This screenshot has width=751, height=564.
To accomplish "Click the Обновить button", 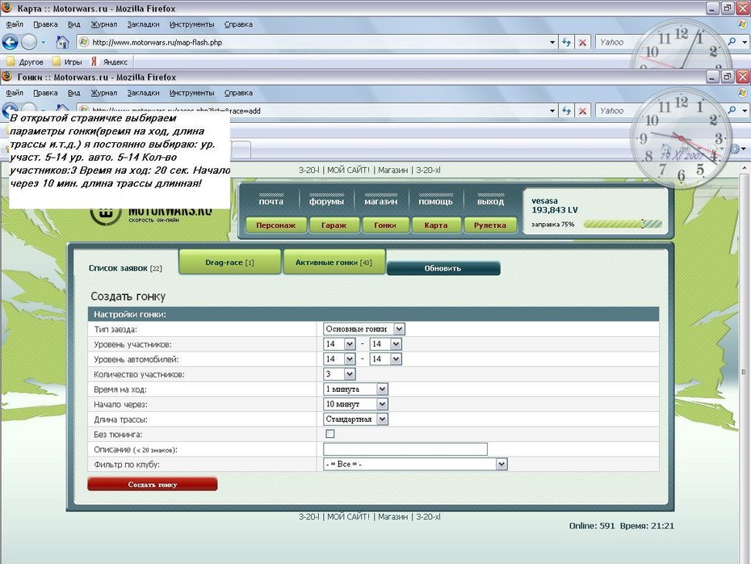I will point(443,268).
